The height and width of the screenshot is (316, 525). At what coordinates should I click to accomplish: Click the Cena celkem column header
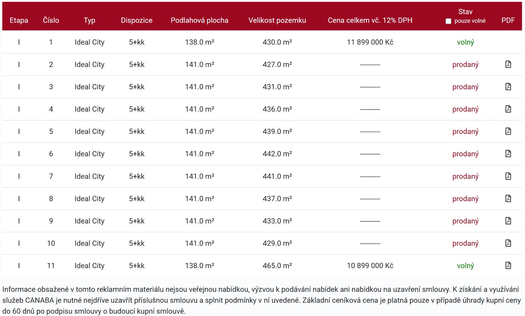coord(370,20)
